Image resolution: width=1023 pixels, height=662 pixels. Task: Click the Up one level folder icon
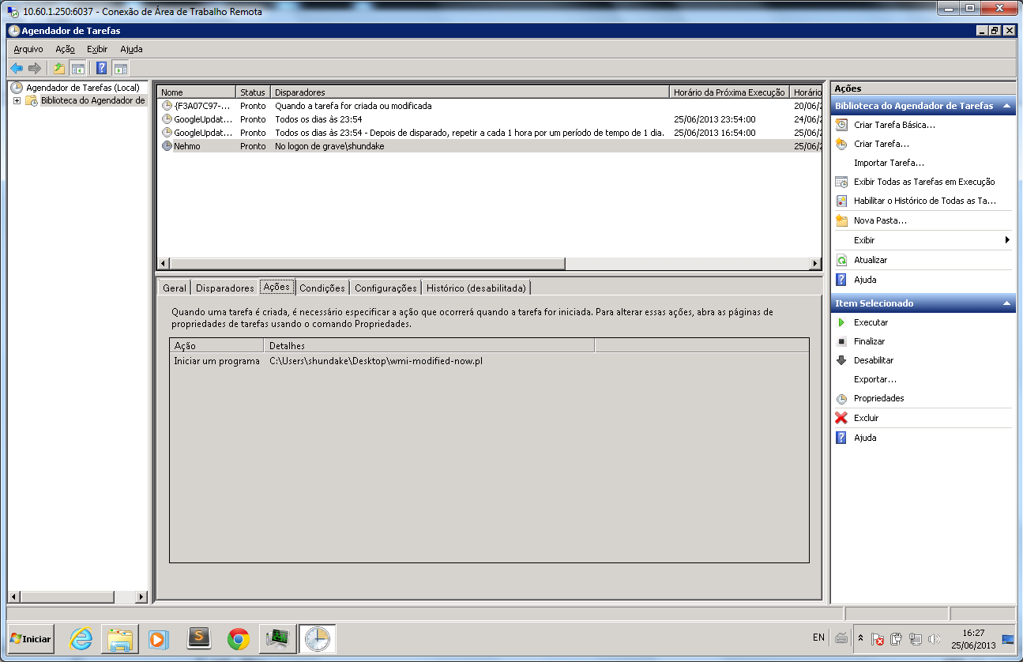pyautogui.click(x=58, y=68)
